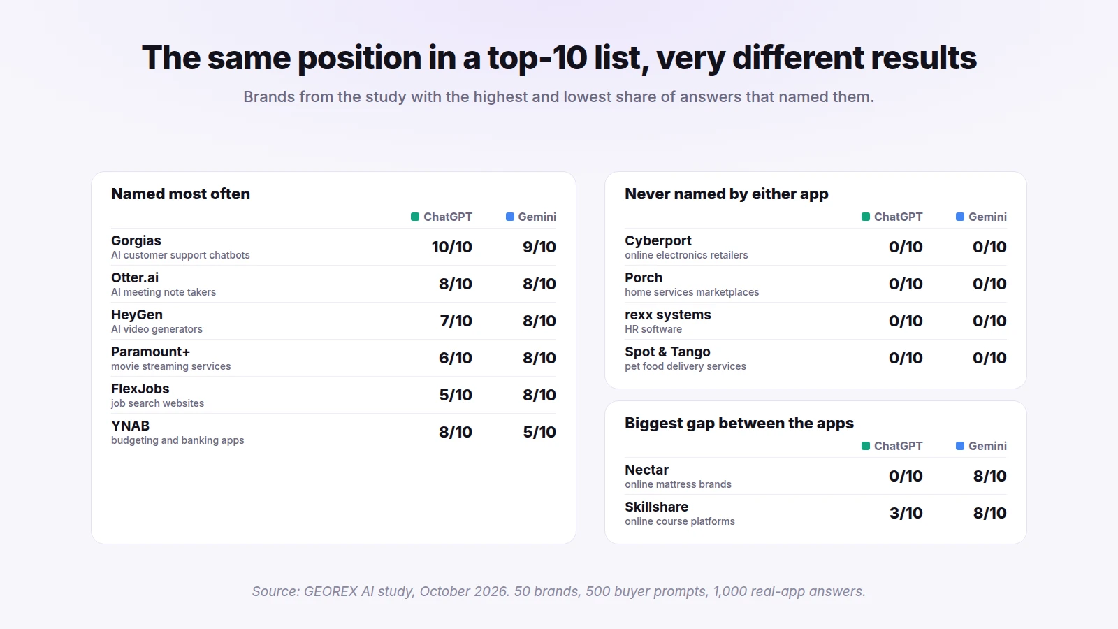Click 'home services marketplaces' caption
Screen dimensions: 1118x629
point(692,292)
